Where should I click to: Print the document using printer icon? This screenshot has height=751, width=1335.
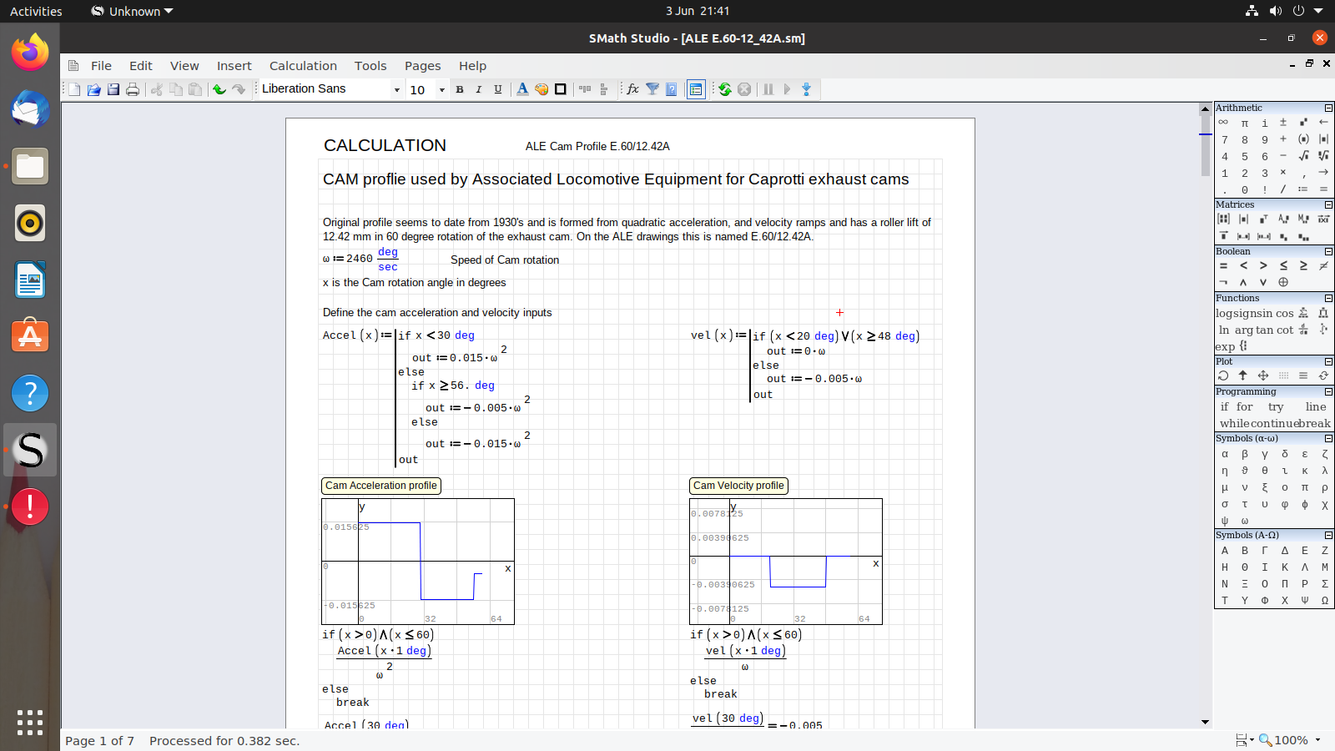[x=133, y=89]
